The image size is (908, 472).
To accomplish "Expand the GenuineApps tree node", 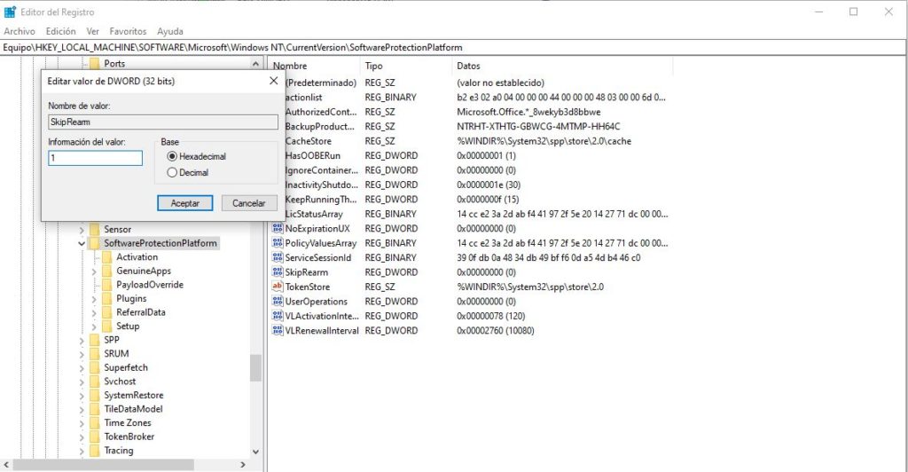I will (94, 271).
